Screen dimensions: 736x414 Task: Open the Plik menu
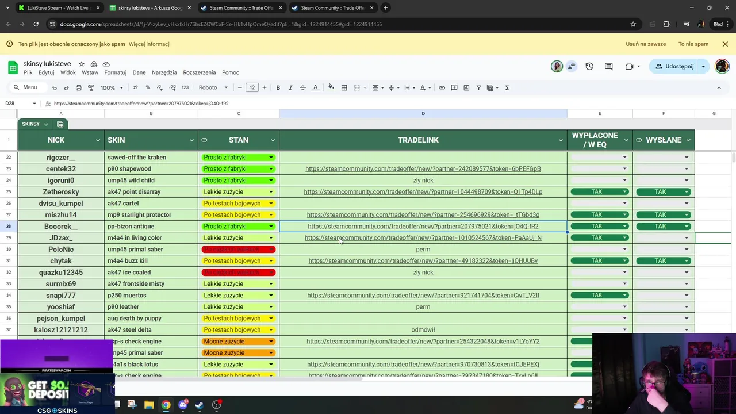point(28,72)
